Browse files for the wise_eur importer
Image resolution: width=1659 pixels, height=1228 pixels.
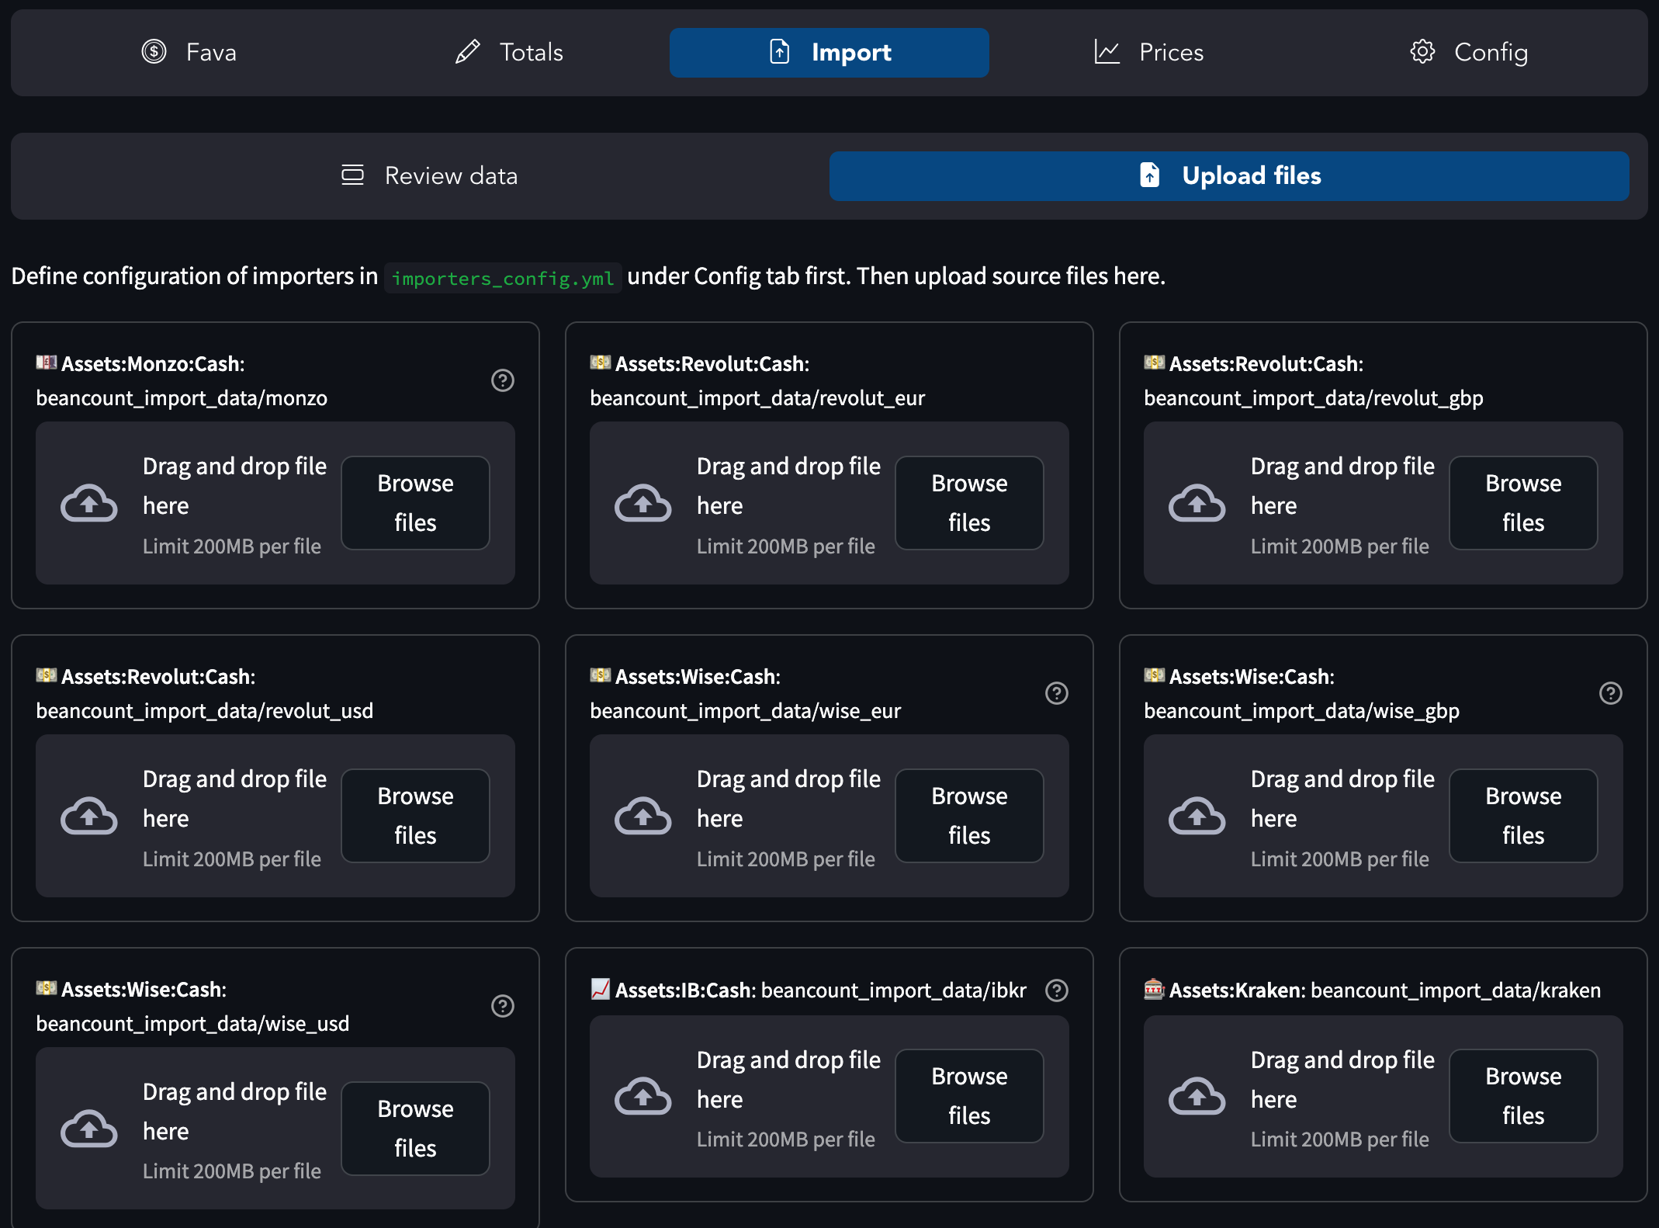[x=969, y=816]
